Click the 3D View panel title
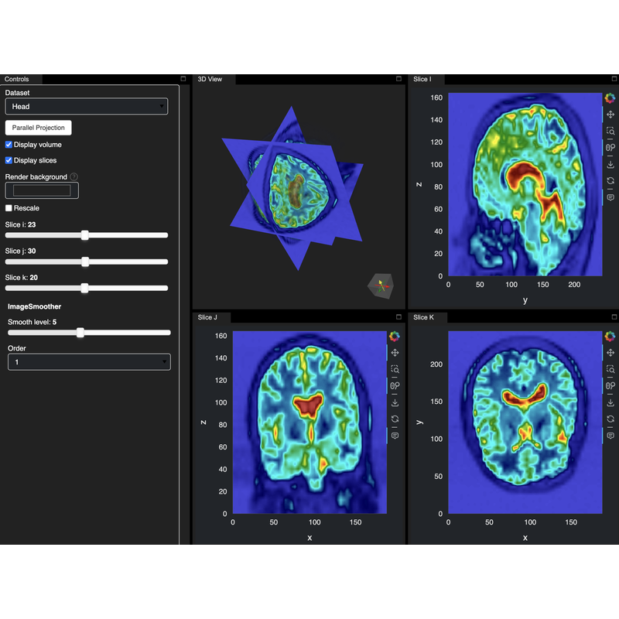The width and height of the screenshot is (619, 619). point(212,78)
